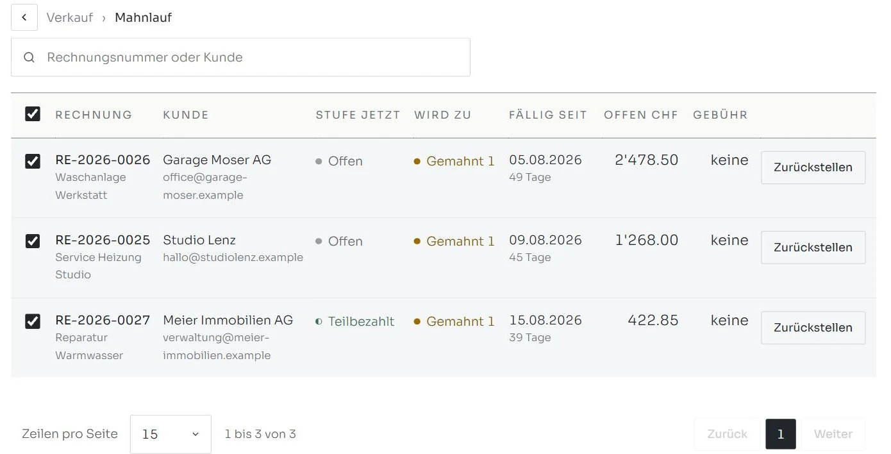Focus the Rechnungsnummer oder Kunde search field
Screen dimensions: 891x454
[240, 57]
